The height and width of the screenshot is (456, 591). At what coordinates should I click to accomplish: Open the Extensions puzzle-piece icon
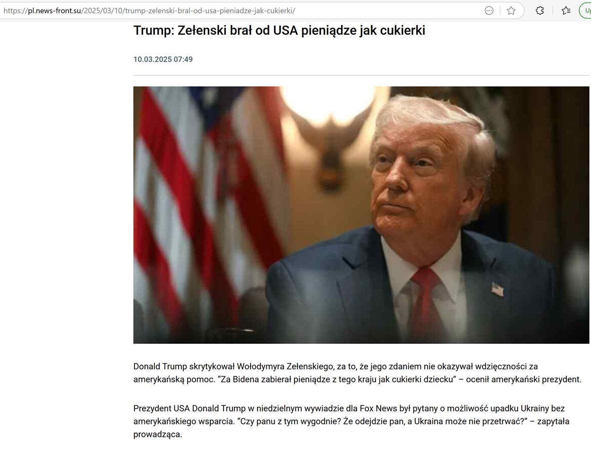tap(540, 10)
